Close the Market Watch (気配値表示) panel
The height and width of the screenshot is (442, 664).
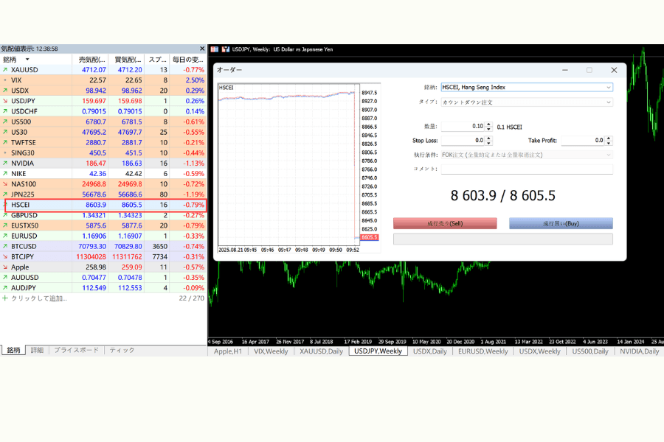[x=202, y=49]
